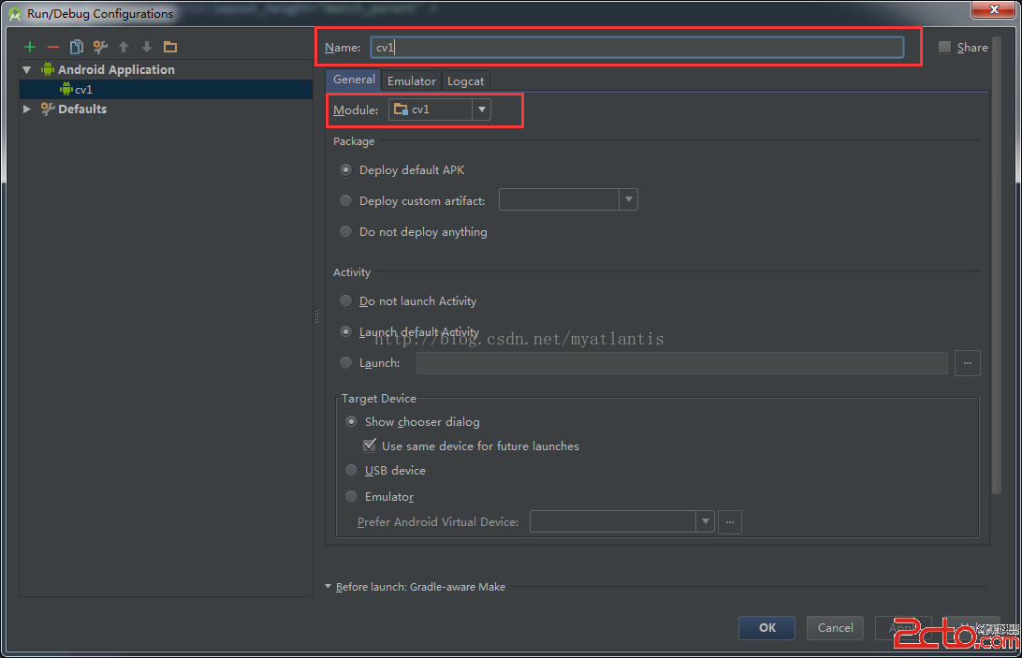
Task: Close the Run/Debug Configurations dialog
Action: coord(993,9)
